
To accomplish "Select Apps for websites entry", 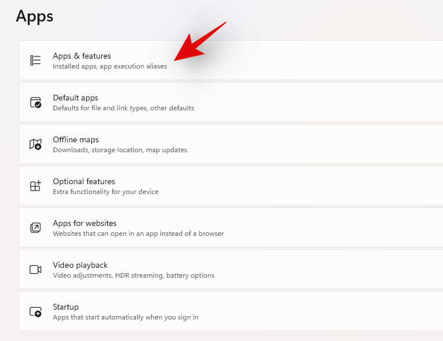I will pyautogui.click(x=231, y=228).
